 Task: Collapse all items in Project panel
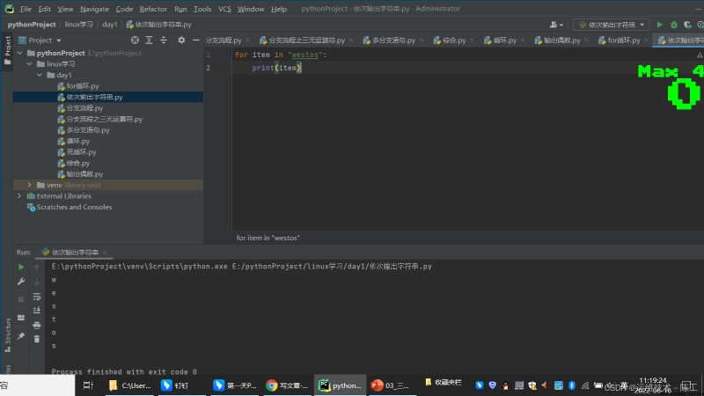point(164,40)
